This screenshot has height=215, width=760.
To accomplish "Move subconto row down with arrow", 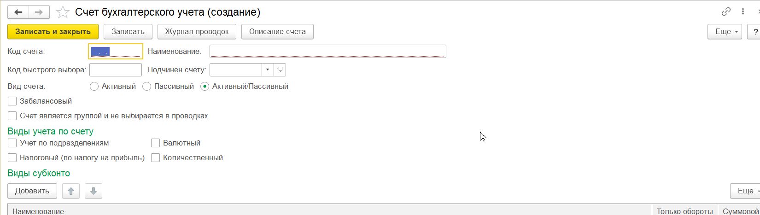I will 94,191.
